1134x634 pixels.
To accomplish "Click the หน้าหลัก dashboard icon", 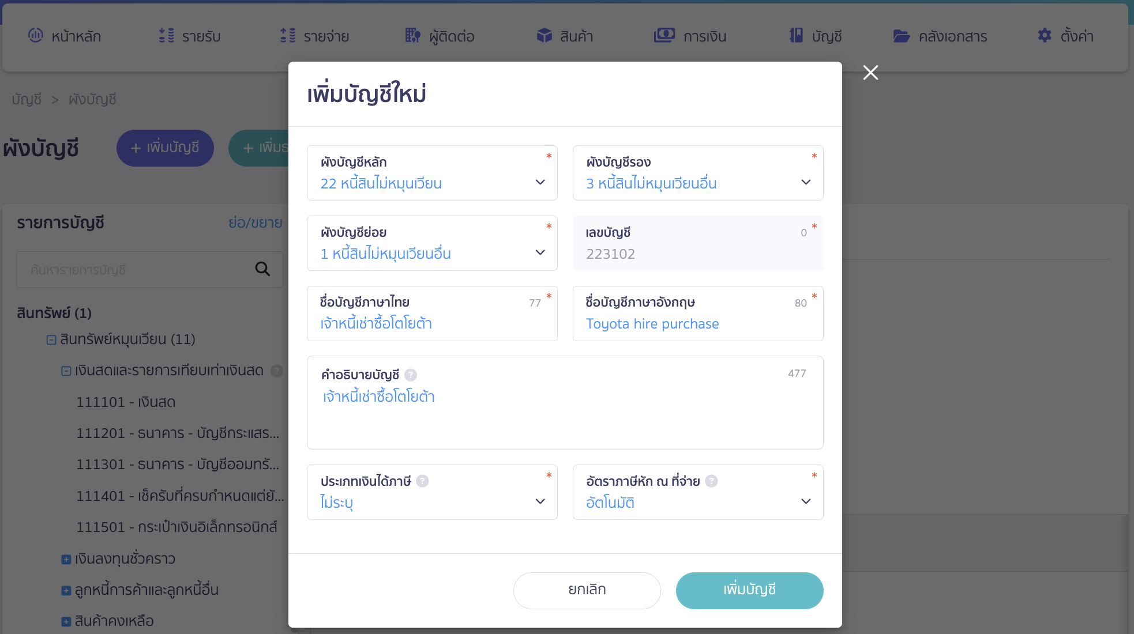I will [x=36, y=36].
